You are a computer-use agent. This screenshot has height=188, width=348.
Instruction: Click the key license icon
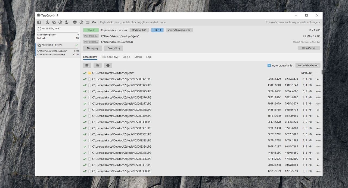[x=94, y=22]
